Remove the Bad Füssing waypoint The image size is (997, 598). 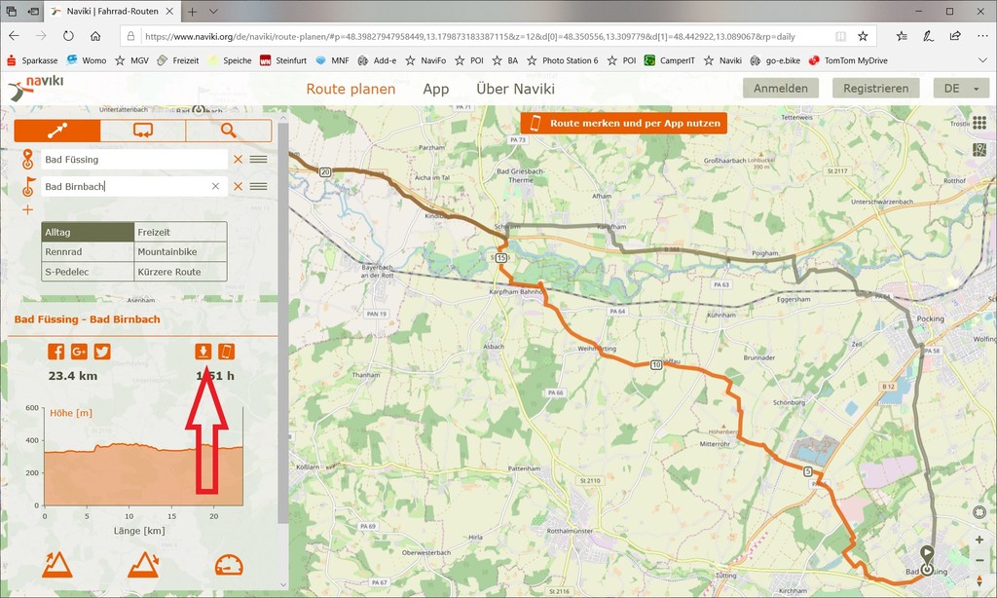point(238,160)
